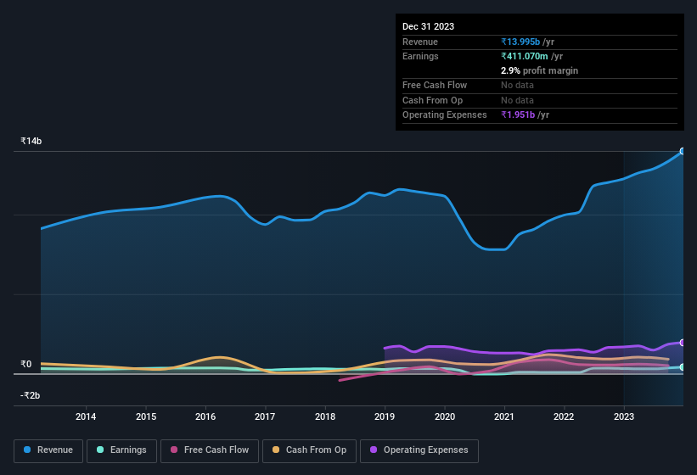Click the 2018 x-axis year label
Screen dimensions: 697x475
tap(325, 416)
